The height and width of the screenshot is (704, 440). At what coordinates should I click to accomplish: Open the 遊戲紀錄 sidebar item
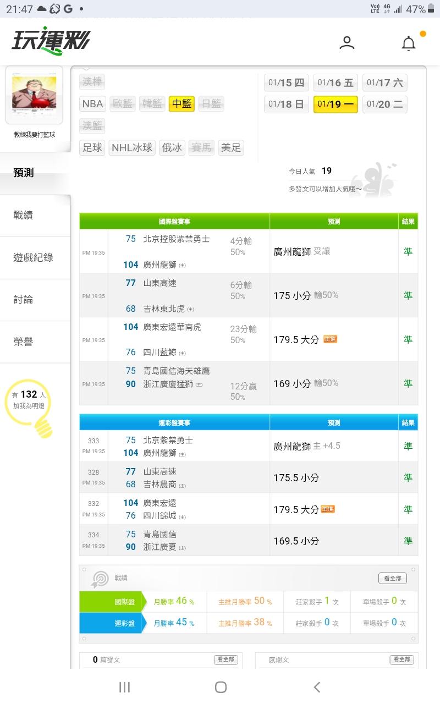coord(33,257)
